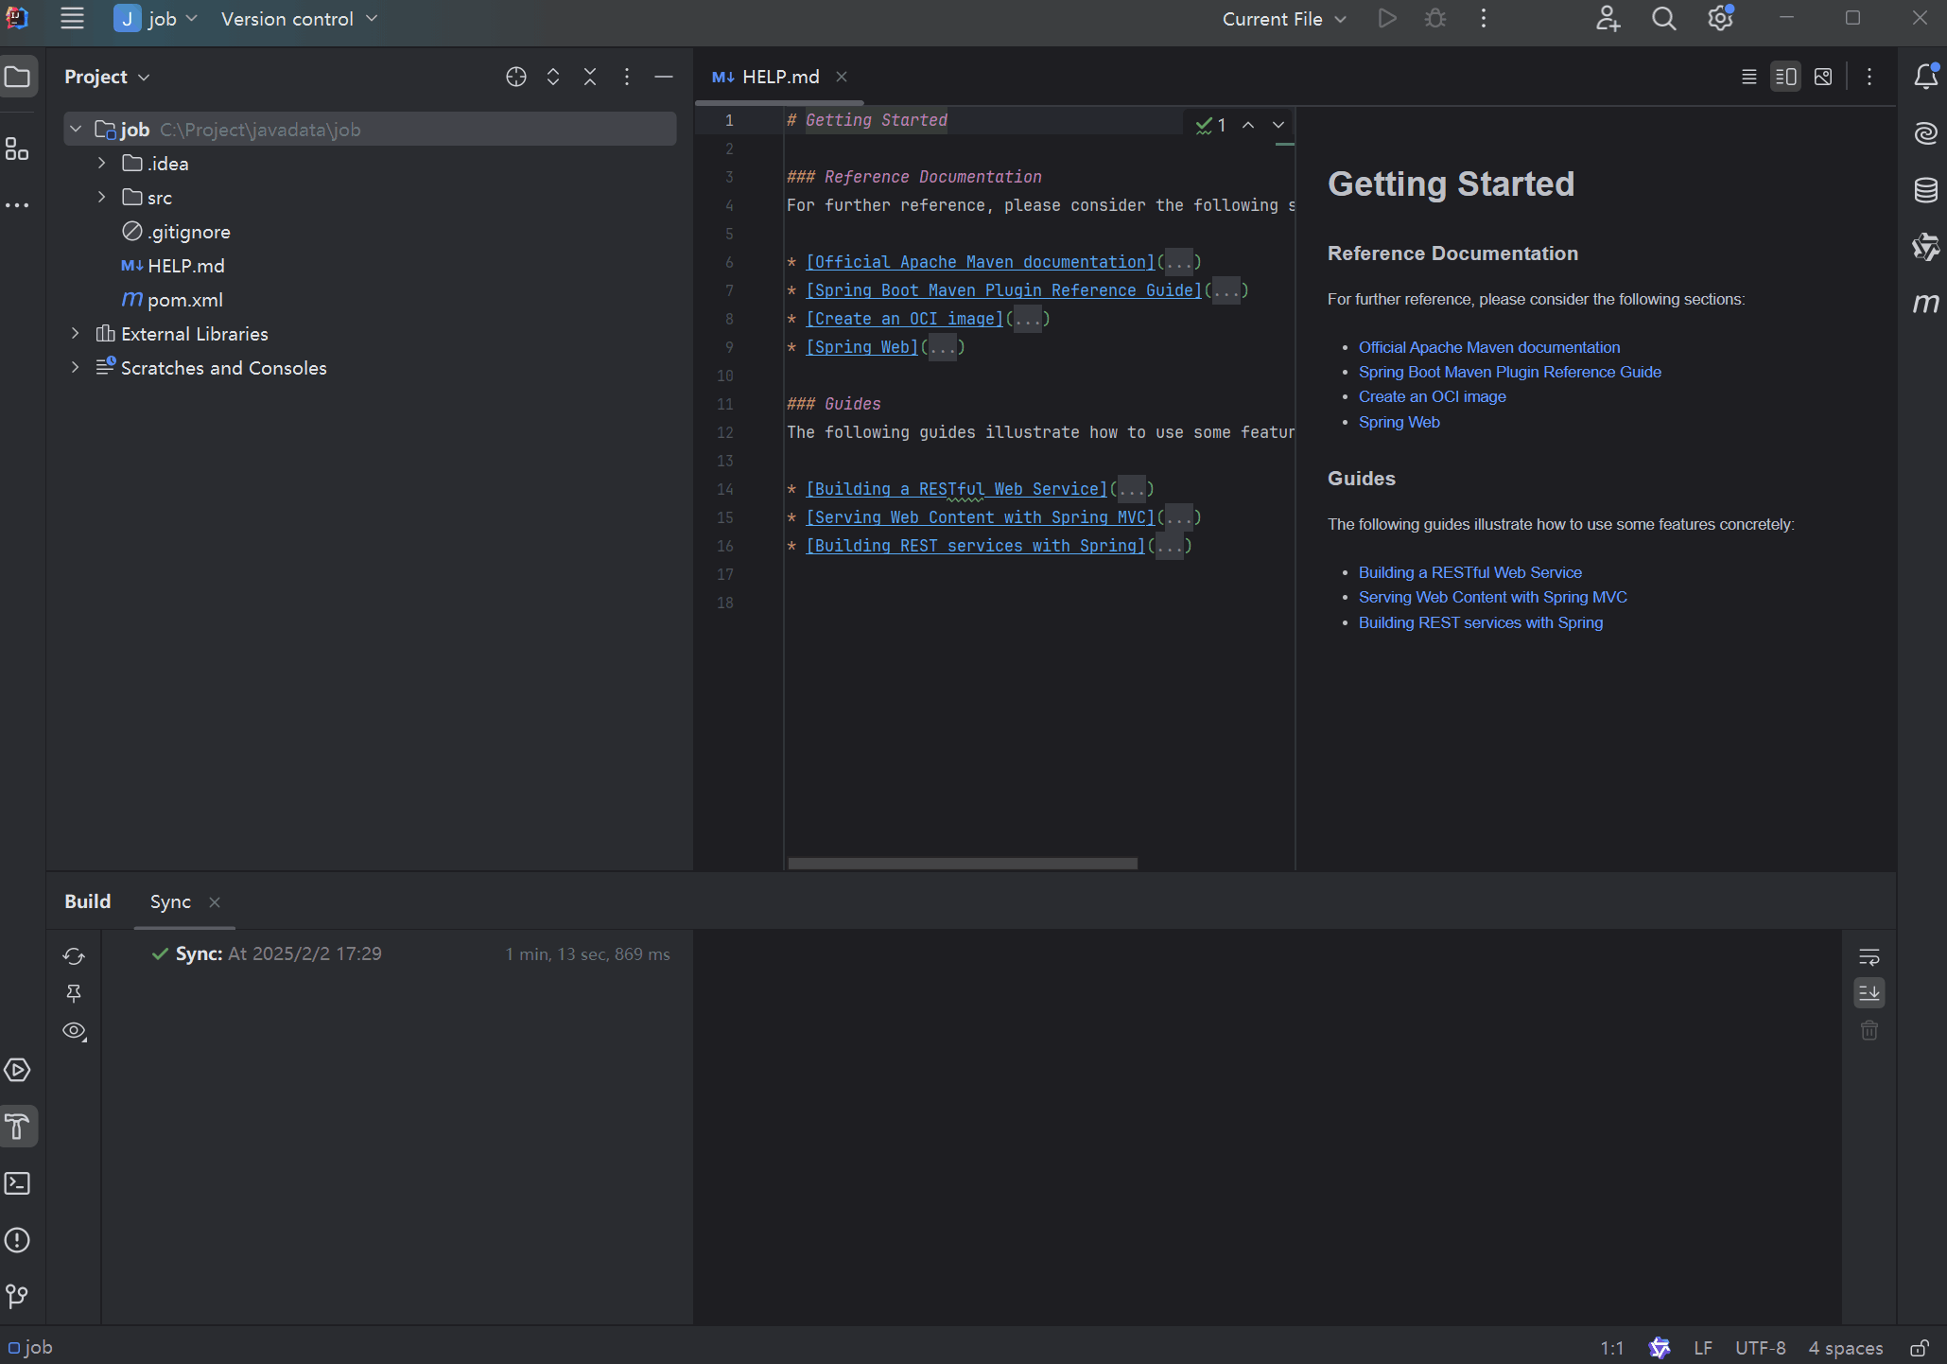Open Code With Me user icon
This screenshot has height=1364, width=1947.
[x=1608, y=19]
